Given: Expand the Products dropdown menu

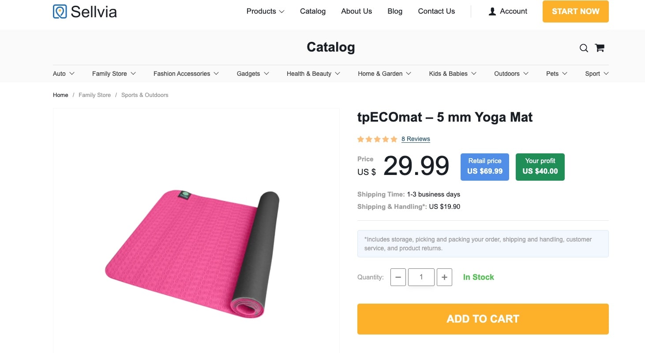Looking at the screenshot, I should [265, 11].
